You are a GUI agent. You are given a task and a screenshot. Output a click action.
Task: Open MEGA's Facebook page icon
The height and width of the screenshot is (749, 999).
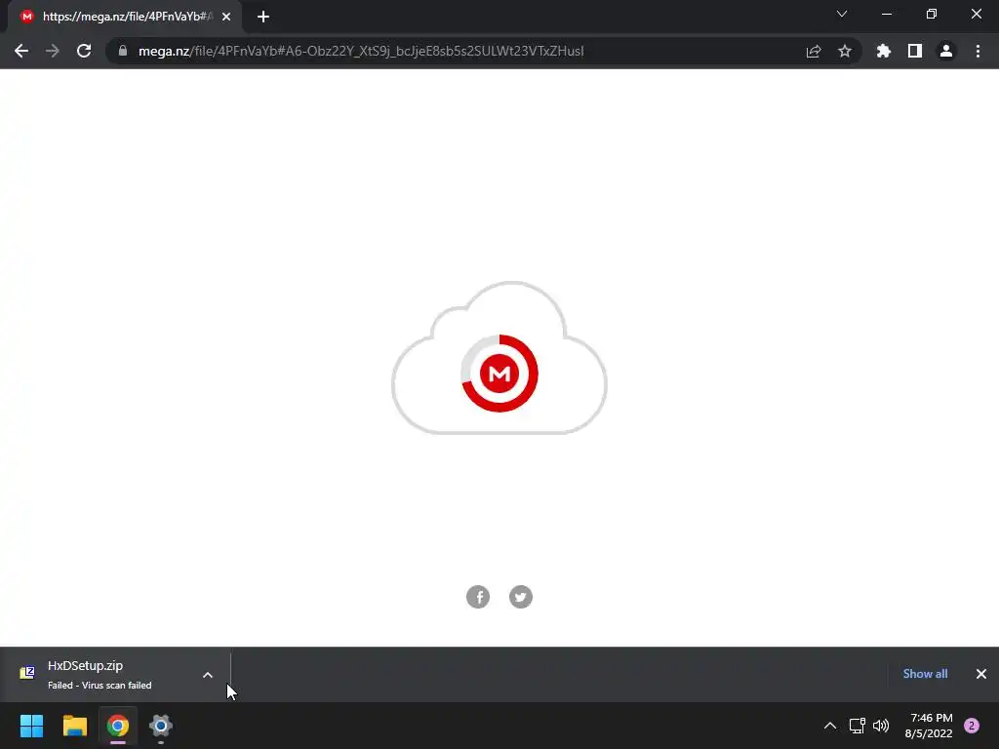(x=478, y=597)
